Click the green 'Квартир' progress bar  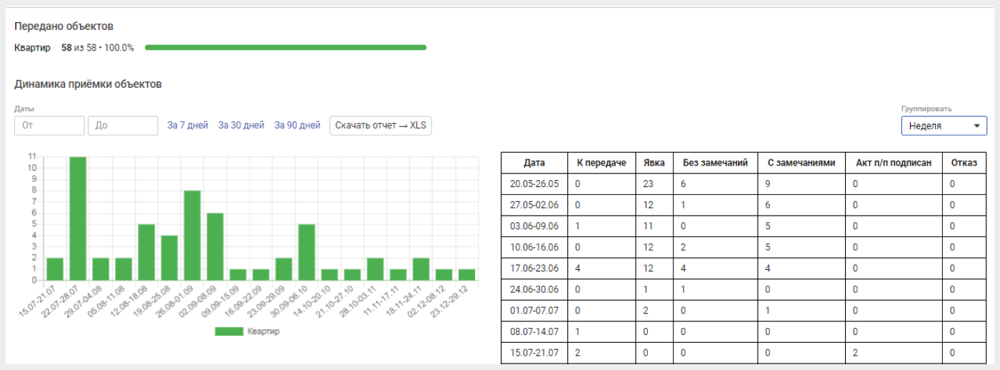286,48
